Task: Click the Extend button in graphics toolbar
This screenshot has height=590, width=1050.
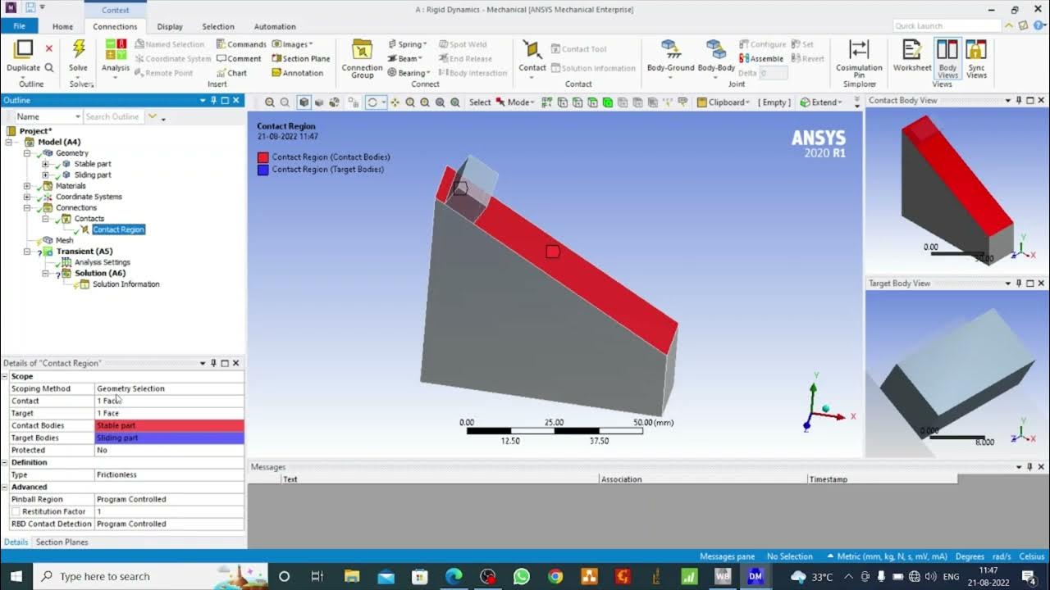Action: [822, 102]
